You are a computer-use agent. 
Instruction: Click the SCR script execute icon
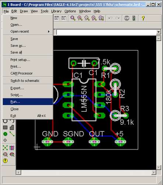tap(56, 18)
